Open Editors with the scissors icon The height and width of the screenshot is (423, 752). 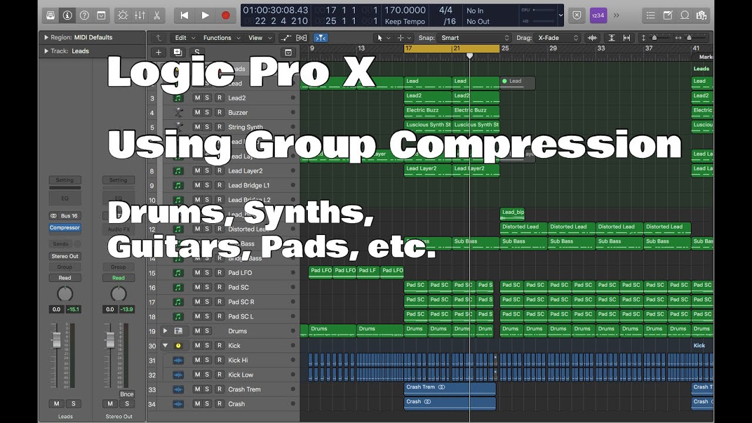(156, 15)
